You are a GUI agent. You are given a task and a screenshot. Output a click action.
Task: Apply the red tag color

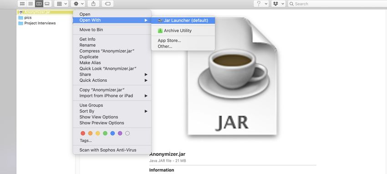pos(83,133)
